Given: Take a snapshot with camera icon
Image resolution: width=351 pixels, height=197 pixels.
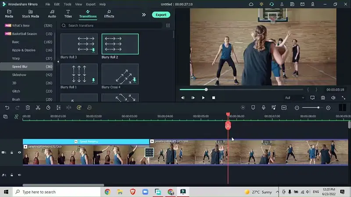Looking at the screenshot, I should [323, 98].
